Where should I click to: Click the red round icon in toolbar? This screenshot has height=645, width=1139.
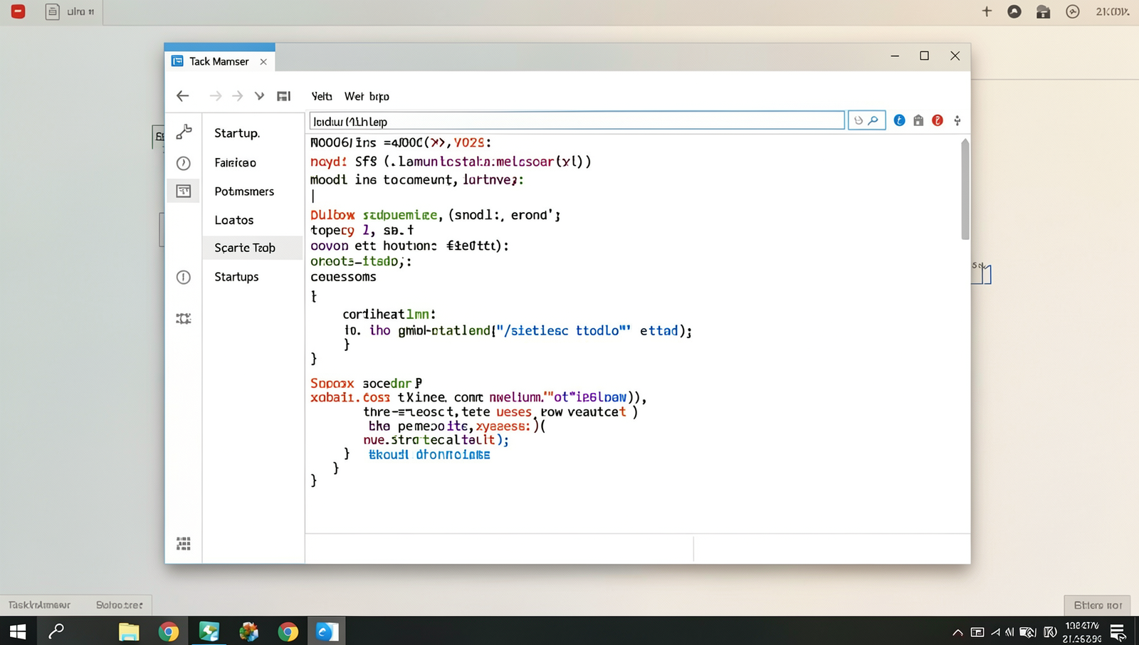point(938,120)
